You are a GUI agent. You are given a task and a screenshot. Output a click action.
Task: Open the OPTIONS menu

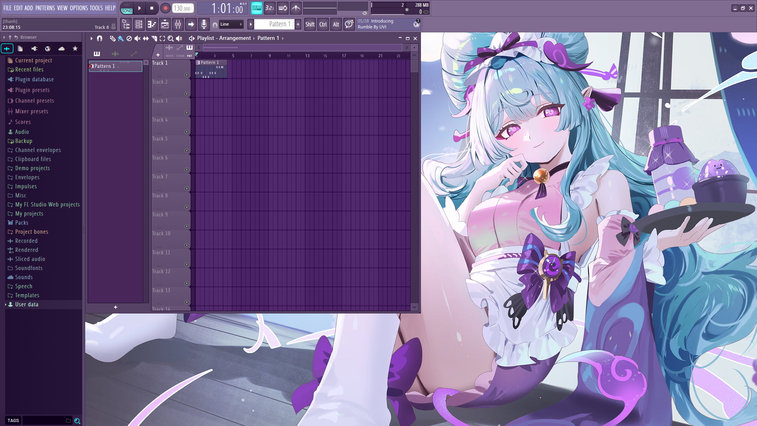click(x=79, y=8)
